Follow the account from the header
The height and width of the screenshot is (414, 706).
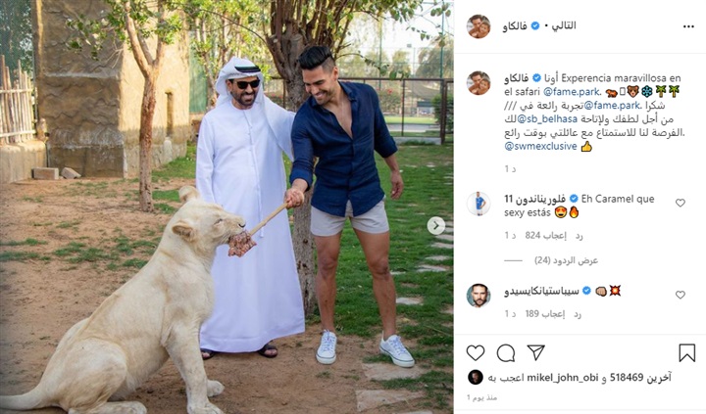(x=564, y=25)
